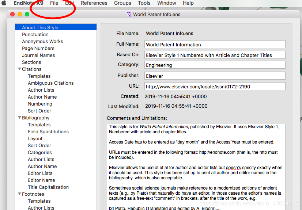Click into the Full Name field
Screen dimensions: 302x210
click(x=215, y=45)
